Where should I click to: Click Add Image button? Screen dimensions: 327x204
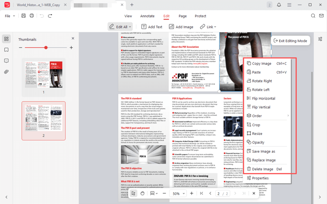coord(181,27)
